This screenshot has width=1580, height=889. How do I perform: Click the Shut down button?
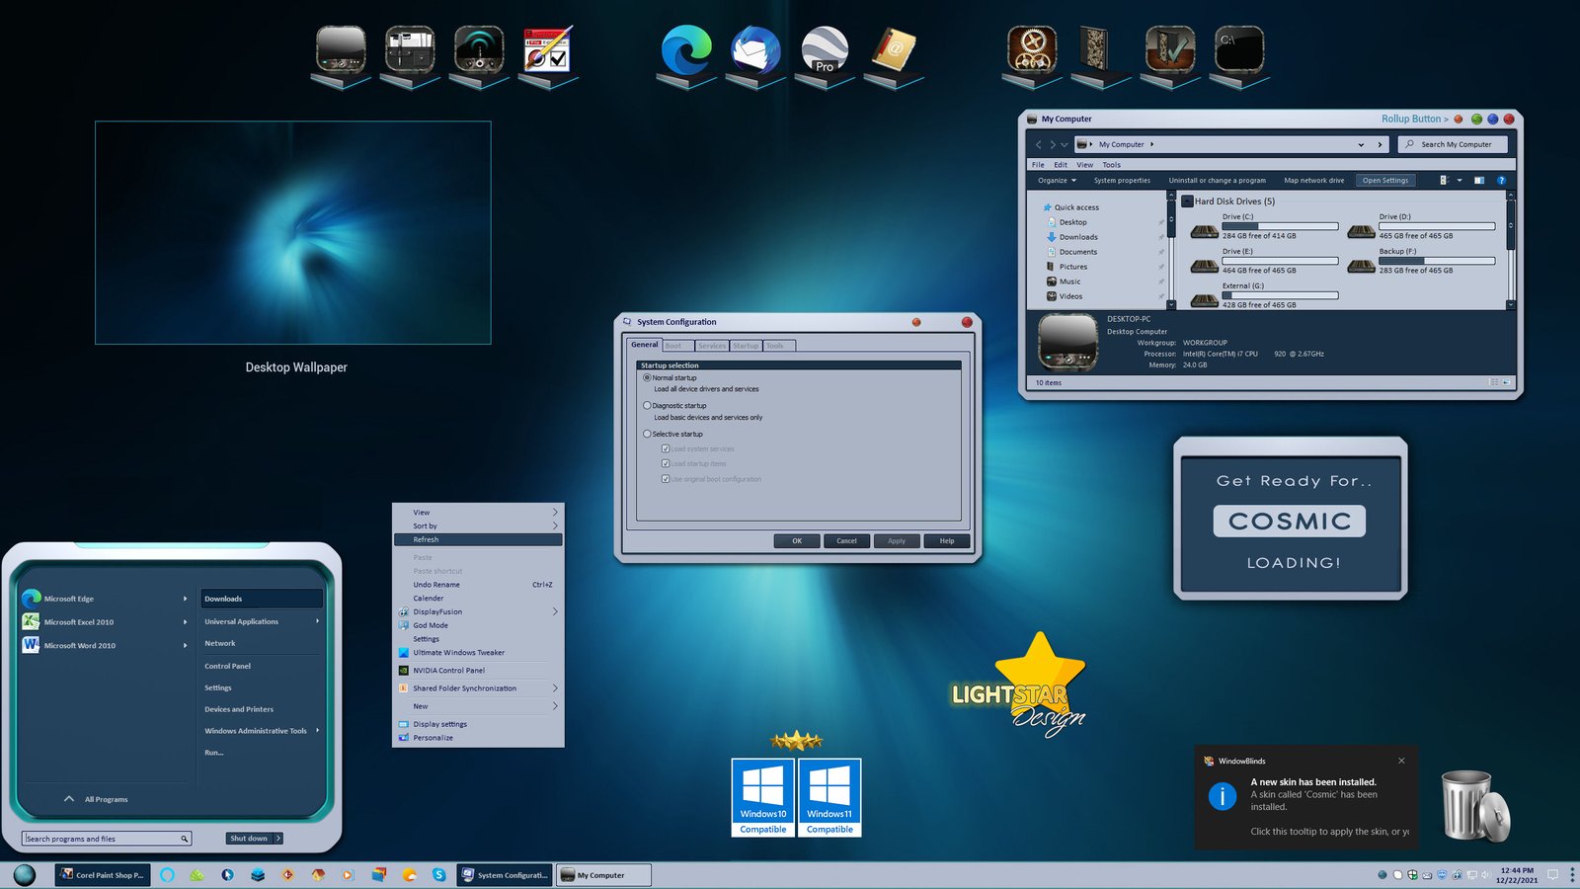(x=249, y=839)
